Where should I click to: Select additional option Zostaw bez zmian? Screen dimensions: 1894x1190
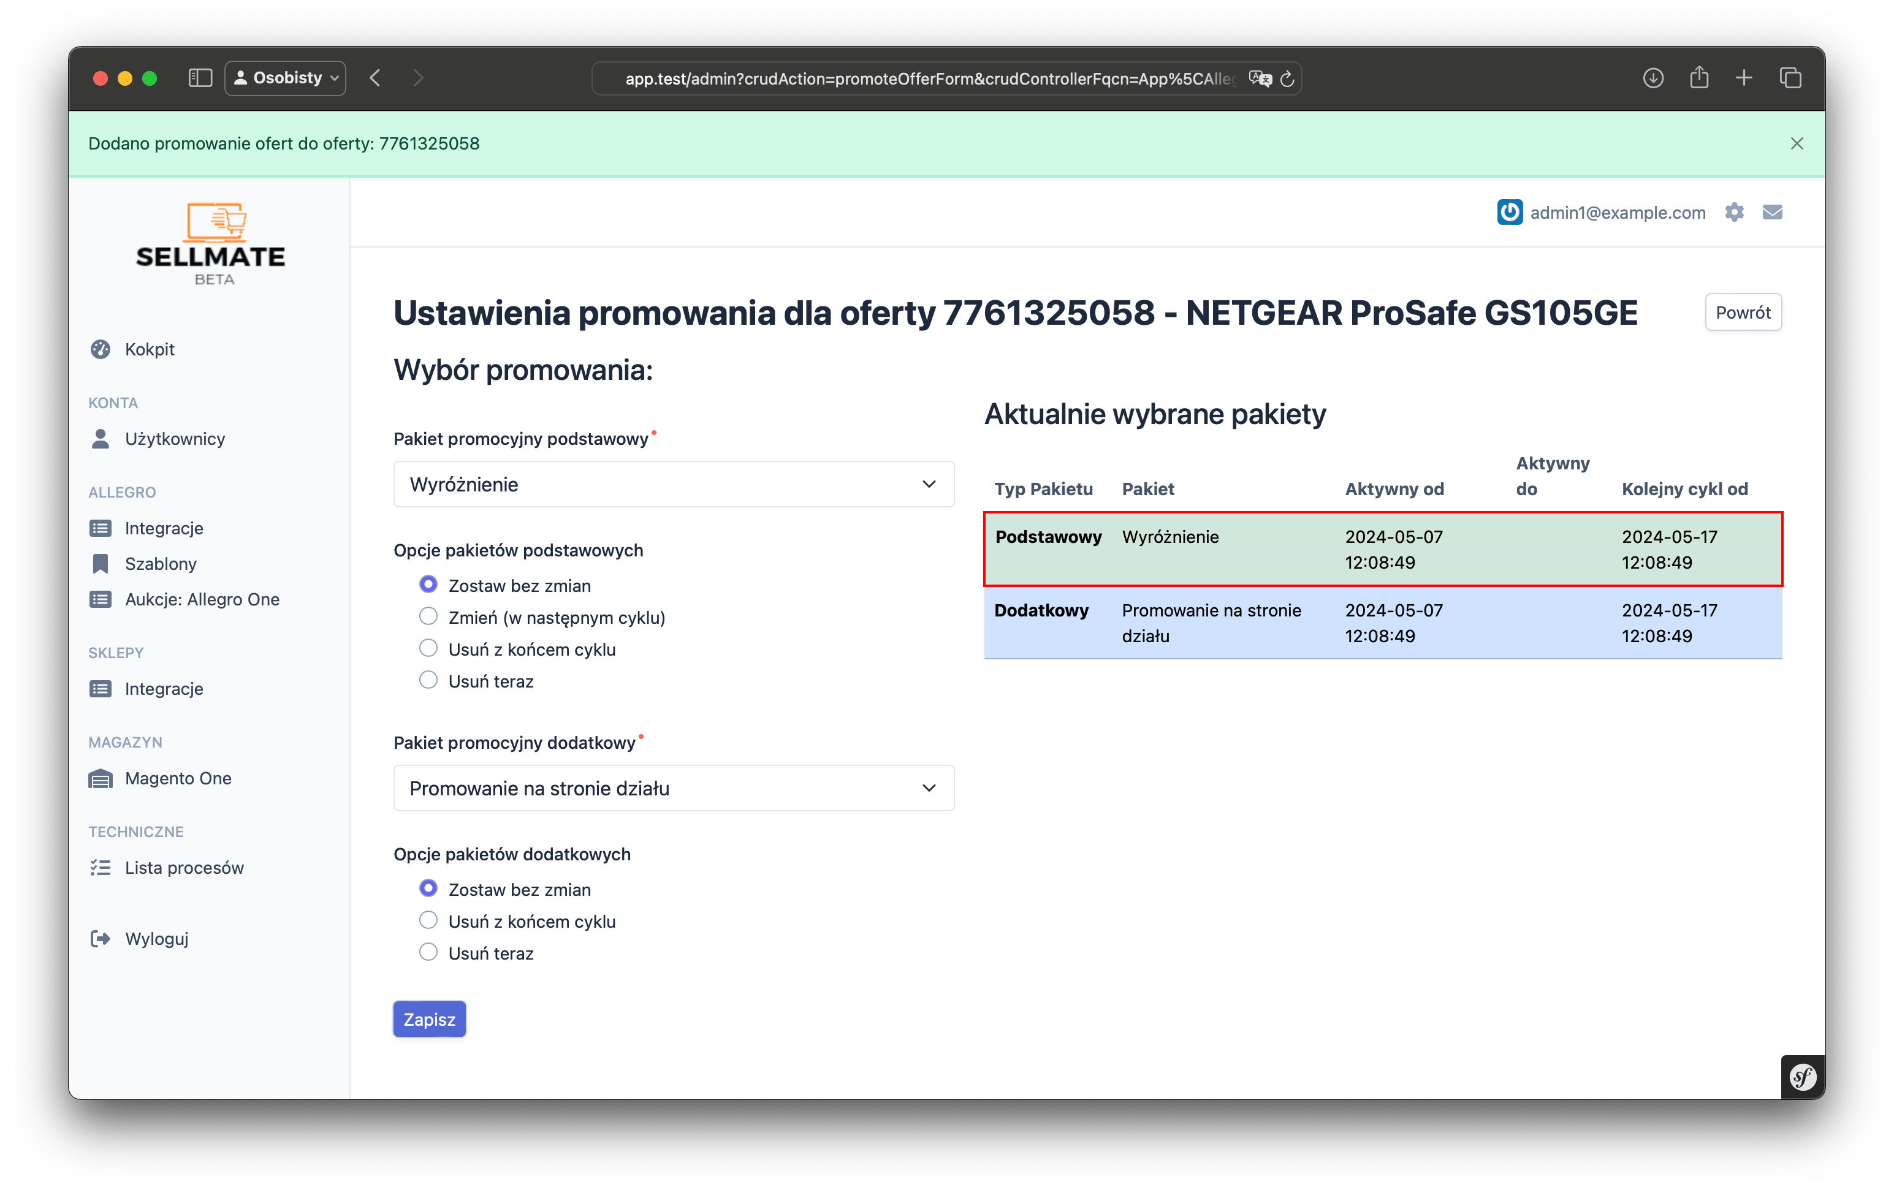pyautogui.click(x=428, y=889)
